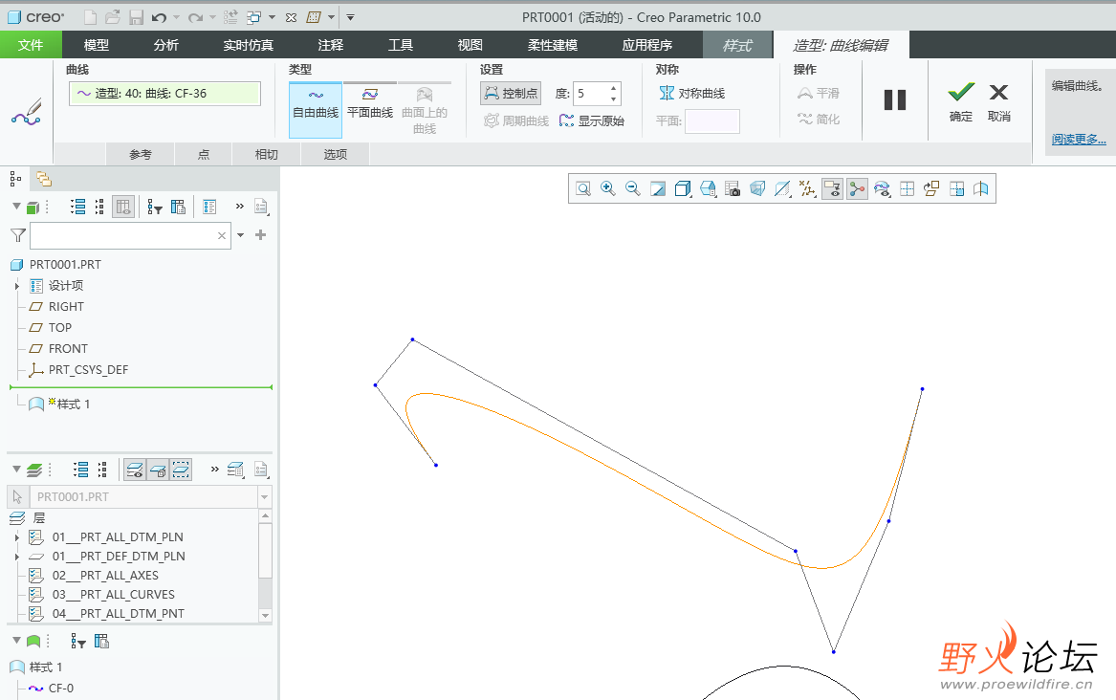Screen dimensions: 1116x700
Task: Expand the 01__PRT_ALL_DTM_PLN layer
Action: pos(17,537)
